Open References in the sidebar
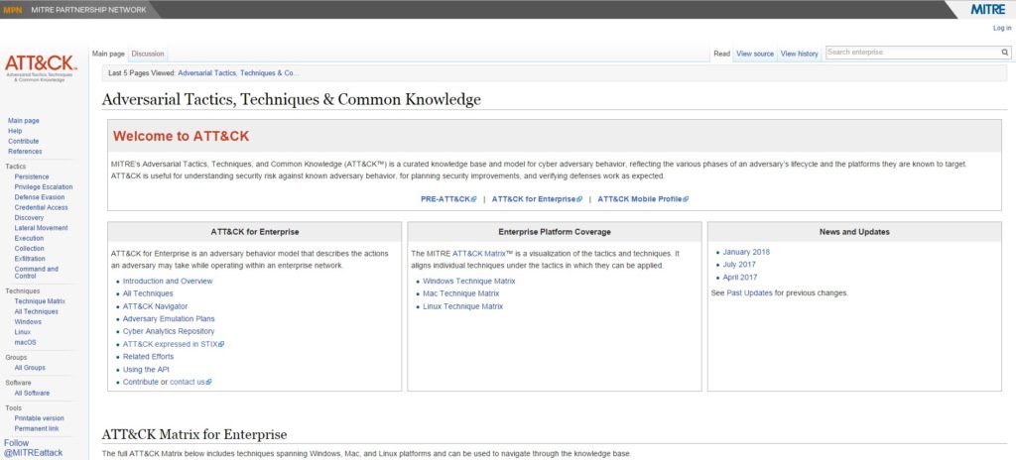The height and width of the screenshot is (460, 1016). pos(25,152)
